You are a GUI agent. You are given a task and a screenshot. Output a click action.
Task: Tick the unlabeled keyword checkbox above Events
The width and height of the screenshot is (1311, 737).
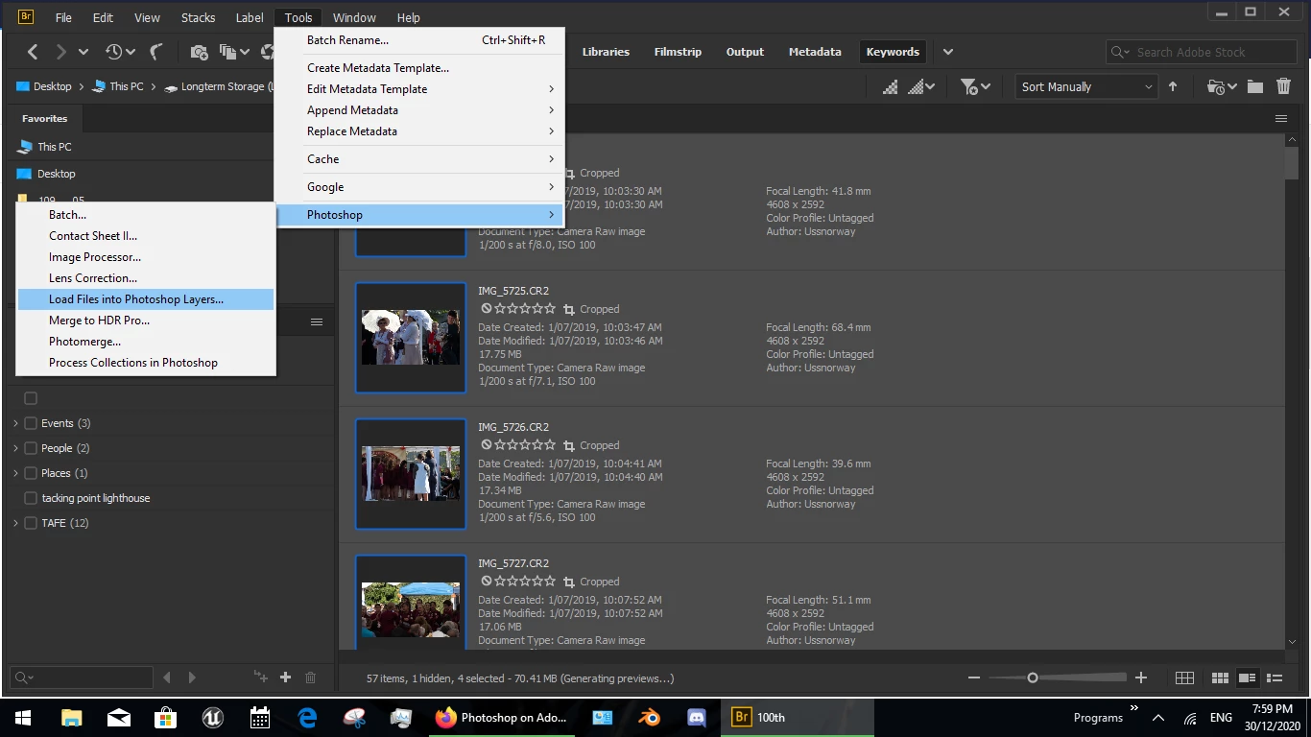(31, 398)
